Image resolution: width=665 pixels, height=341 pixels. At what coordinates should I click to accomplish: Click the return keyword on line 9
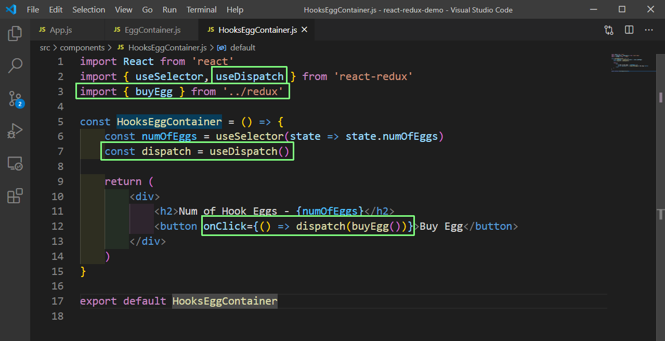(123, 181)
